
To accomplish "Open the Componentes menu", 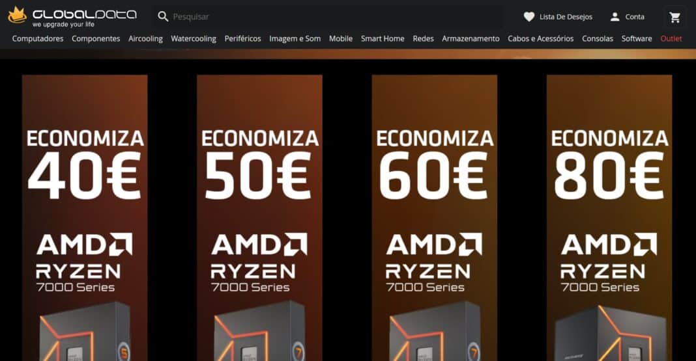I will (96, 38).
